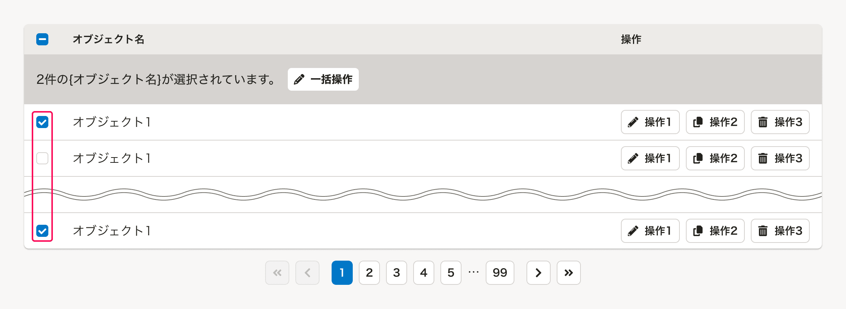Uncheck the last row checkbox
The width and height of the screenshot is (846, 309).
(42, 231)
